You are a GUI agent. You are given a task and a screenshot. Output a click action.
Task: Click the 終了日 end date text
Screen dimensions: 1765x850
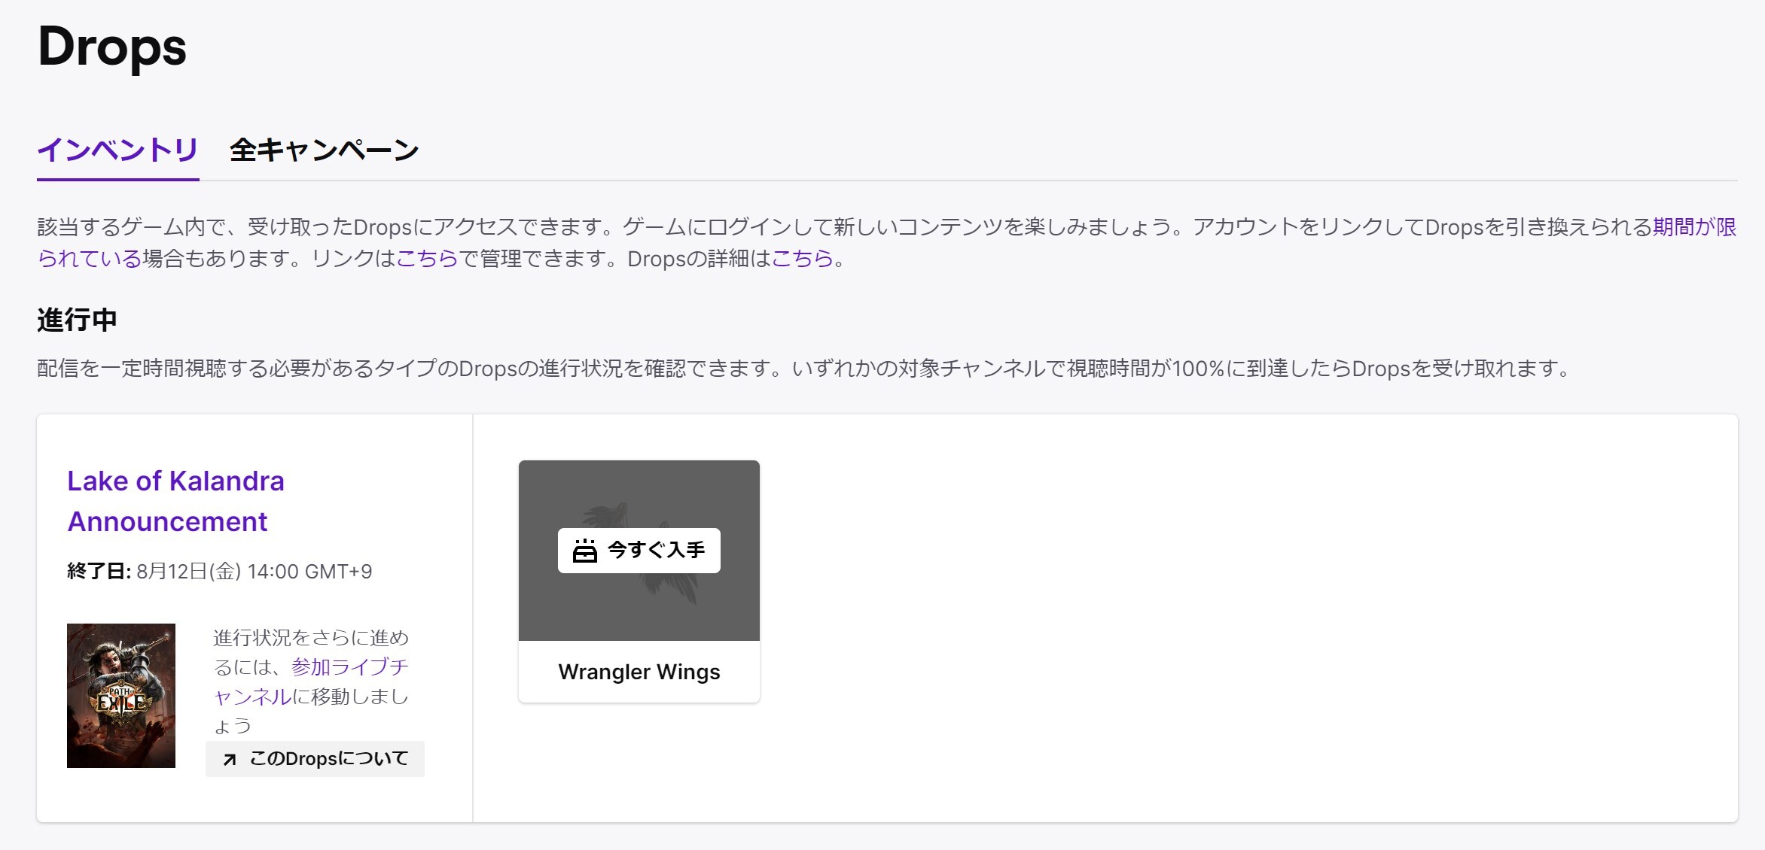click(x=219, y=572)
